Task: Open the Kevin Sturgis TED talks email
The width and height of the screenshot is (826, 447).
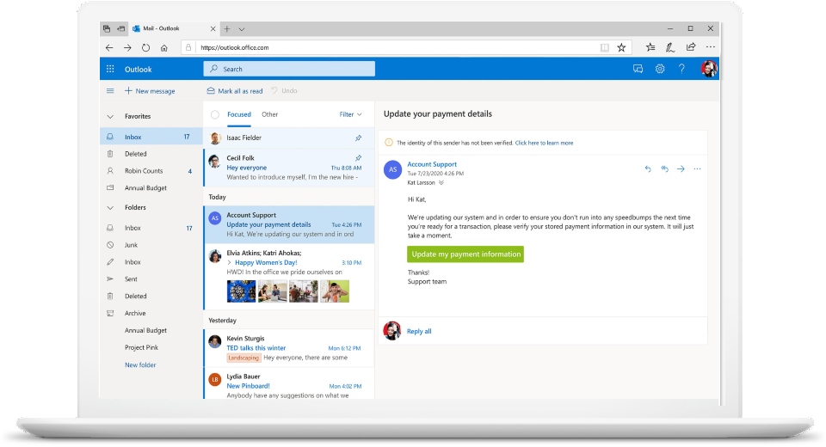Action: pyautogui.click(x=289, y=348)
